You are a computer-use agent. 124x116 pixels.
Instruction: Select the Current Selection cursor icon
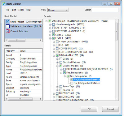click(8, 31)
